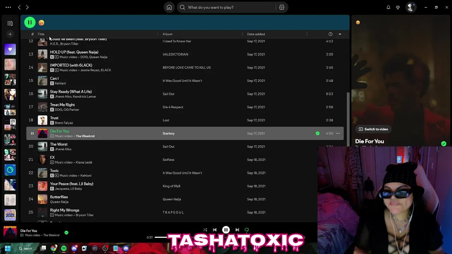Open the VALEDICTORIAN album link
This screenshot has width=452, height=254.
point(175,54)
